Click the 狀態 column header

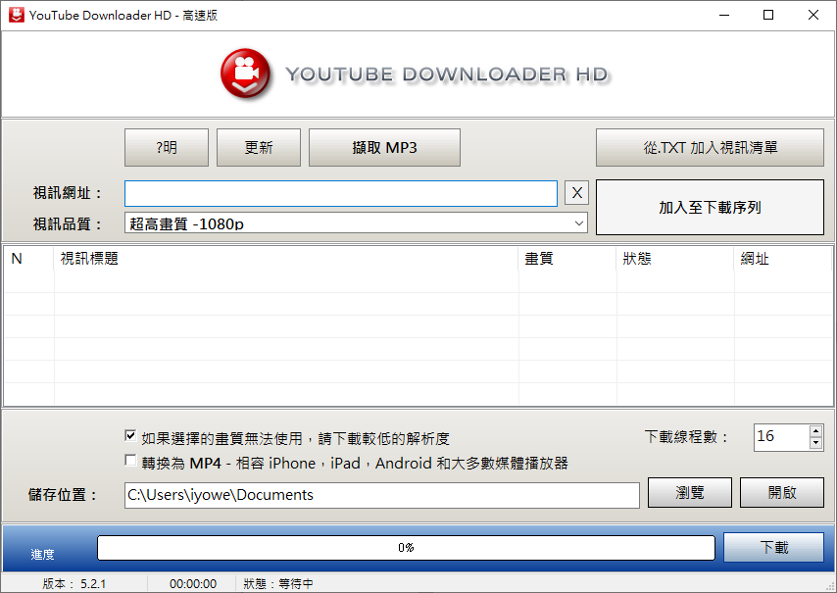tap(675, 259)
